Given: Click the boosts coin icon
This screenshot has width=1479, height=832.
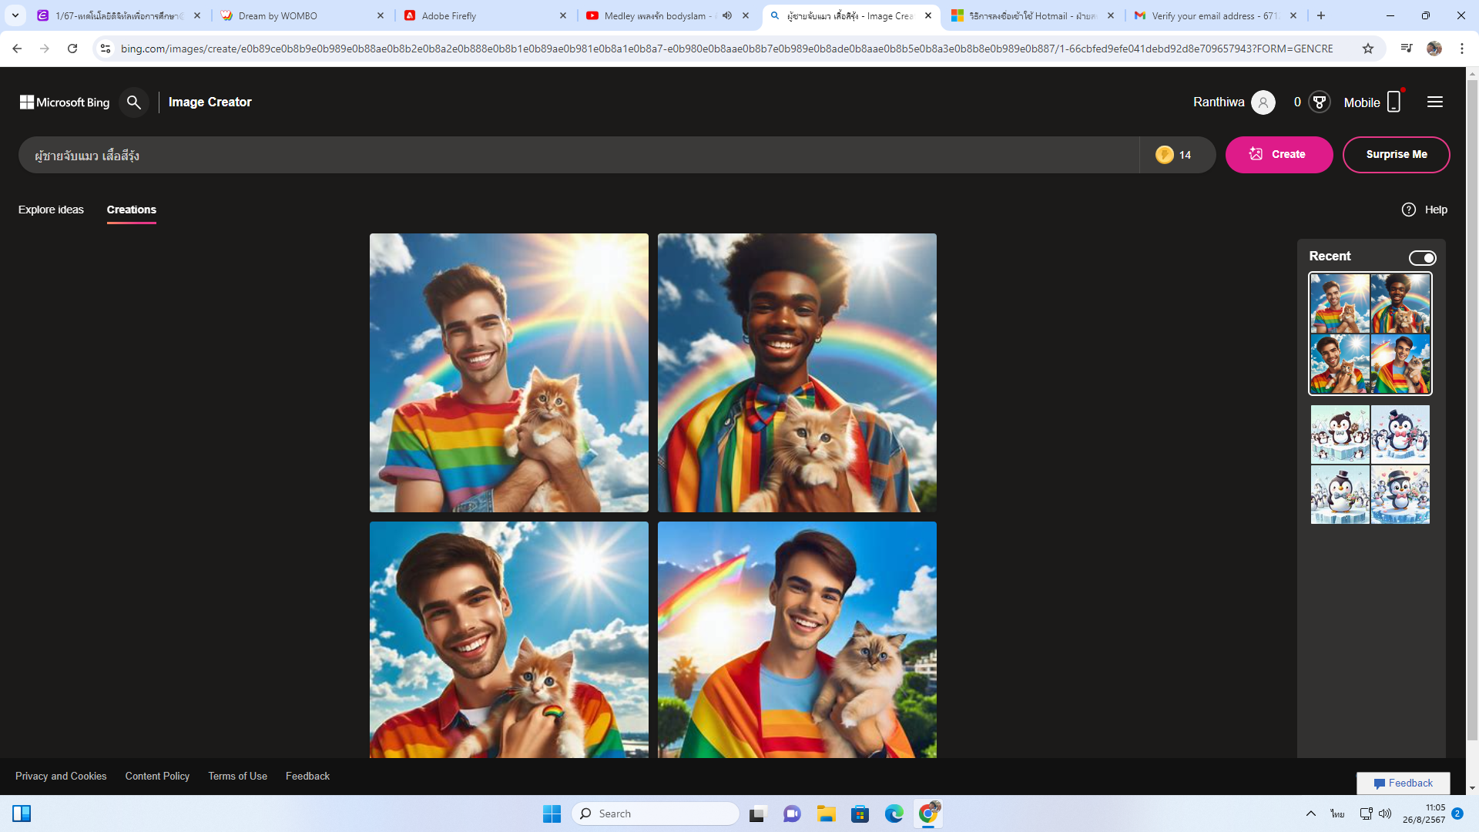Looking at the screenshot, I should click(1164, 155).
